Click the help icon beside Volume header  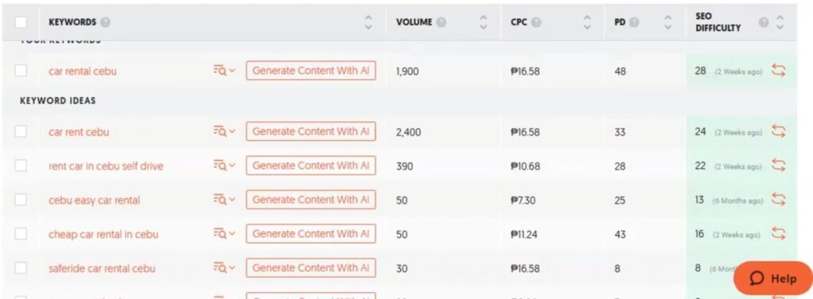tap(441, 22)
